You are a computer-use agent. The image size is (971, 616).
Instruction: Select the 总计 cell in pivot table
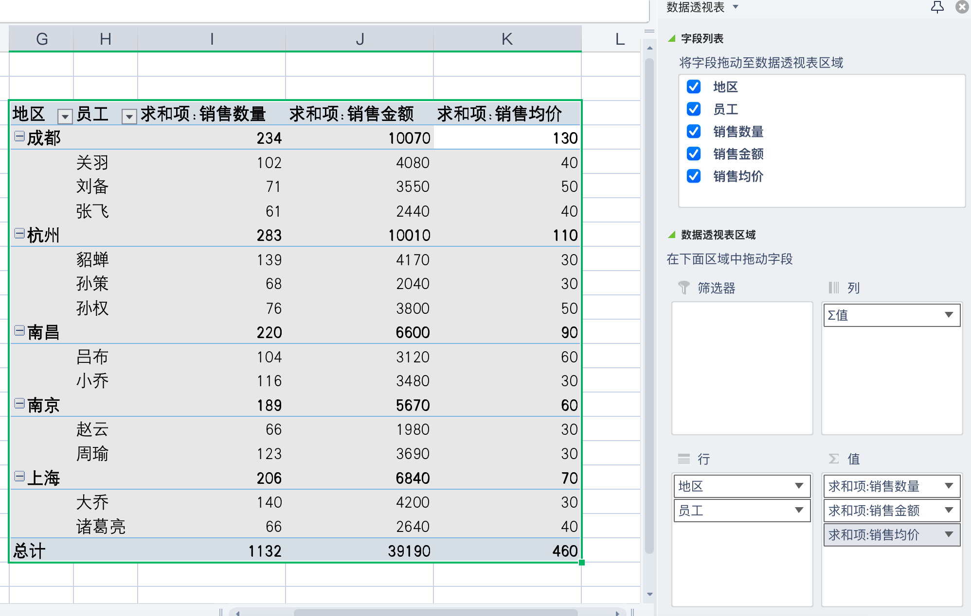29,551
